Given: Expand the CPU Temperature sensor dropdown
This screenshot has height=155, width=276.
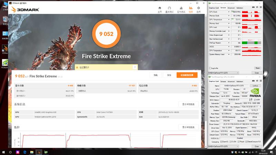Looking at the screenshot, I should (229, 50).
